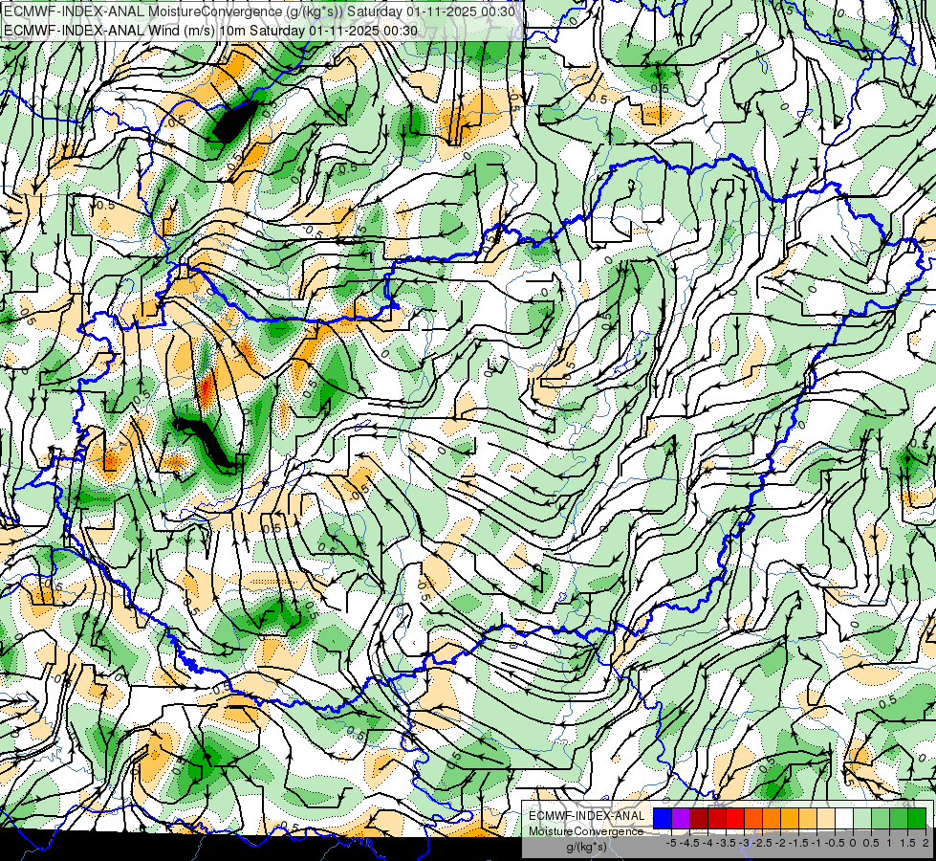Click the Wind (m/s) 10m title line
Screen dimensions: 936x861
tap(210, 30)
